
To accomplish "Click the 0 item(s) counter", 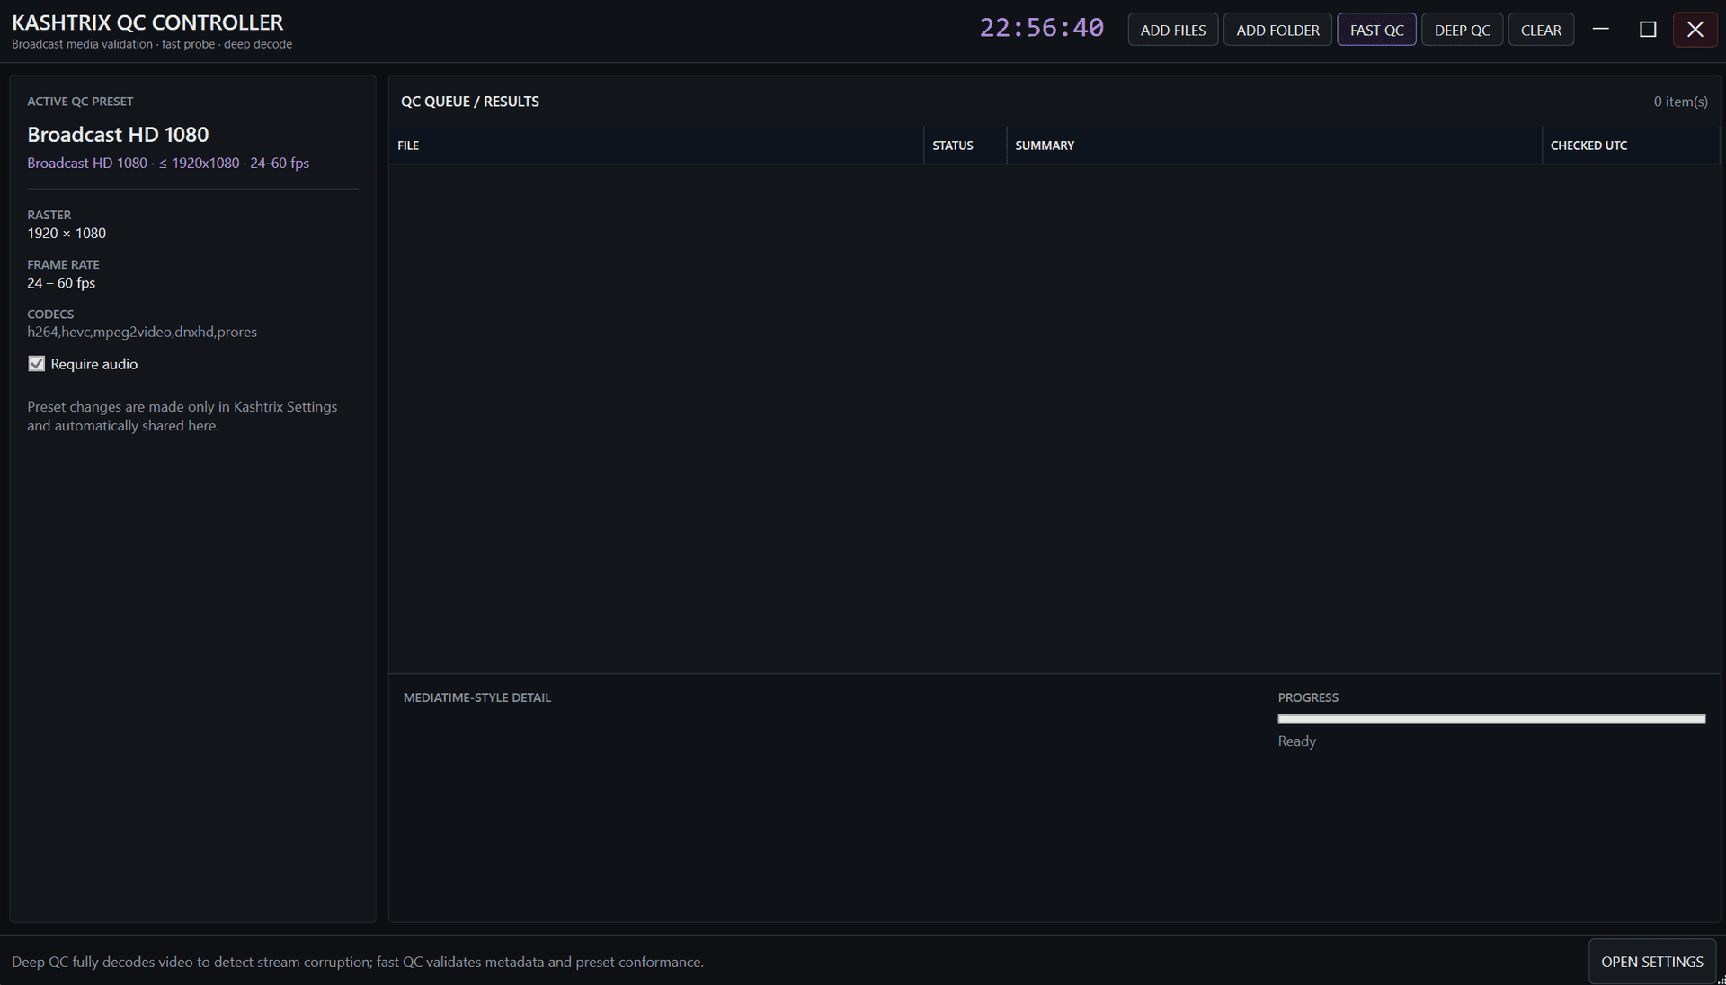I will tap(1680, 102).
